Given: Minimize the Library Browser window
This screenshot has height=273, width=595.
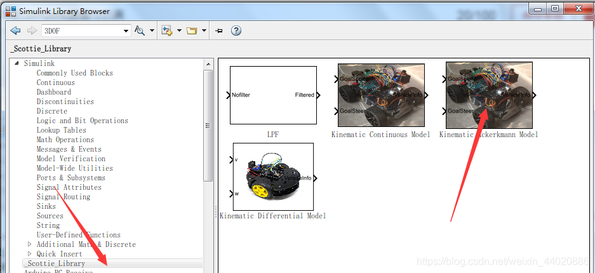Looking at the screenshot, I should click(538, 8).
